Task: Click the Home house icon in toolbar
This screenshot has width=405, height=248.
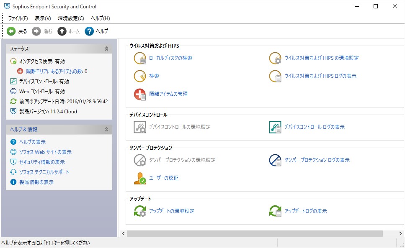Action: pos(62,31)
